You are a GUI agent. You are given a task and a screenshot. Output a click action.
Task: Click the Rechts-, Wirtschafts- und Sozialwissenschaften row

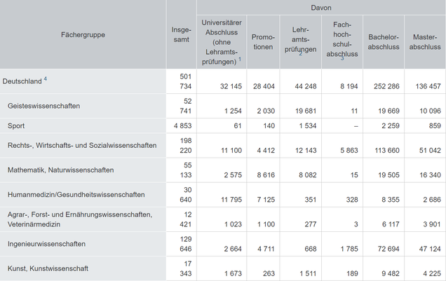tap(82, 146)
